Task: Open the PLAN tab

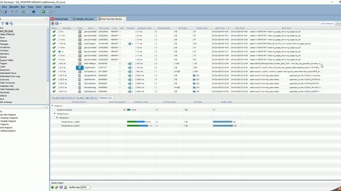Action: [x=80, y=98]
